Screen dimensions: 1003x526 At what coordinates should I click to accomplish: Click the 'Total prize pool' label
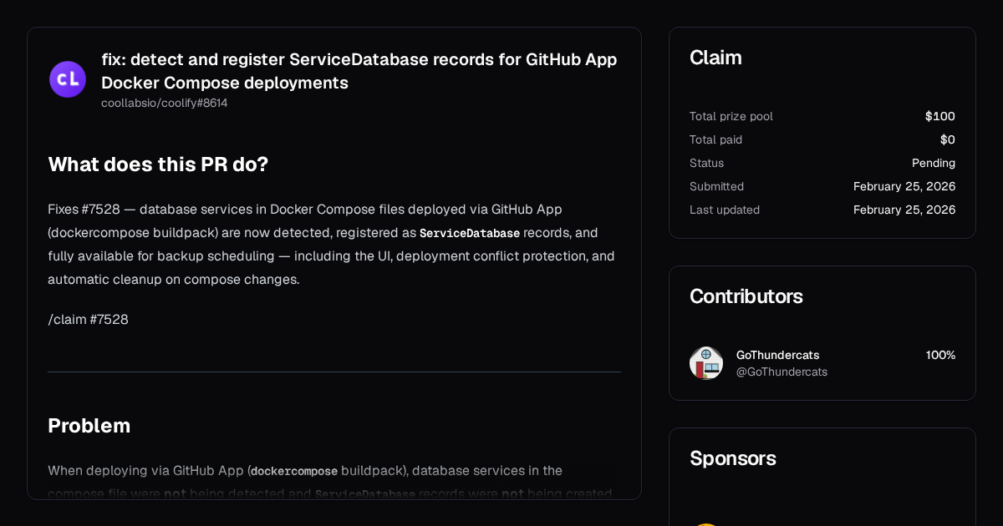coord(731,116)
